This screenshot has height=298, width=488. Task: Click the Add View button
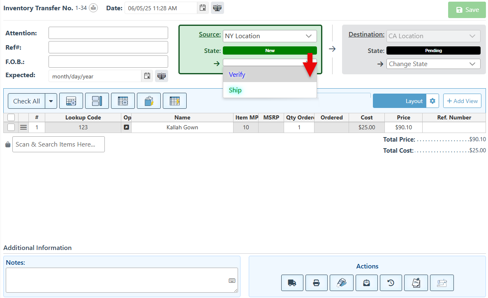click(x=462, y=101)
